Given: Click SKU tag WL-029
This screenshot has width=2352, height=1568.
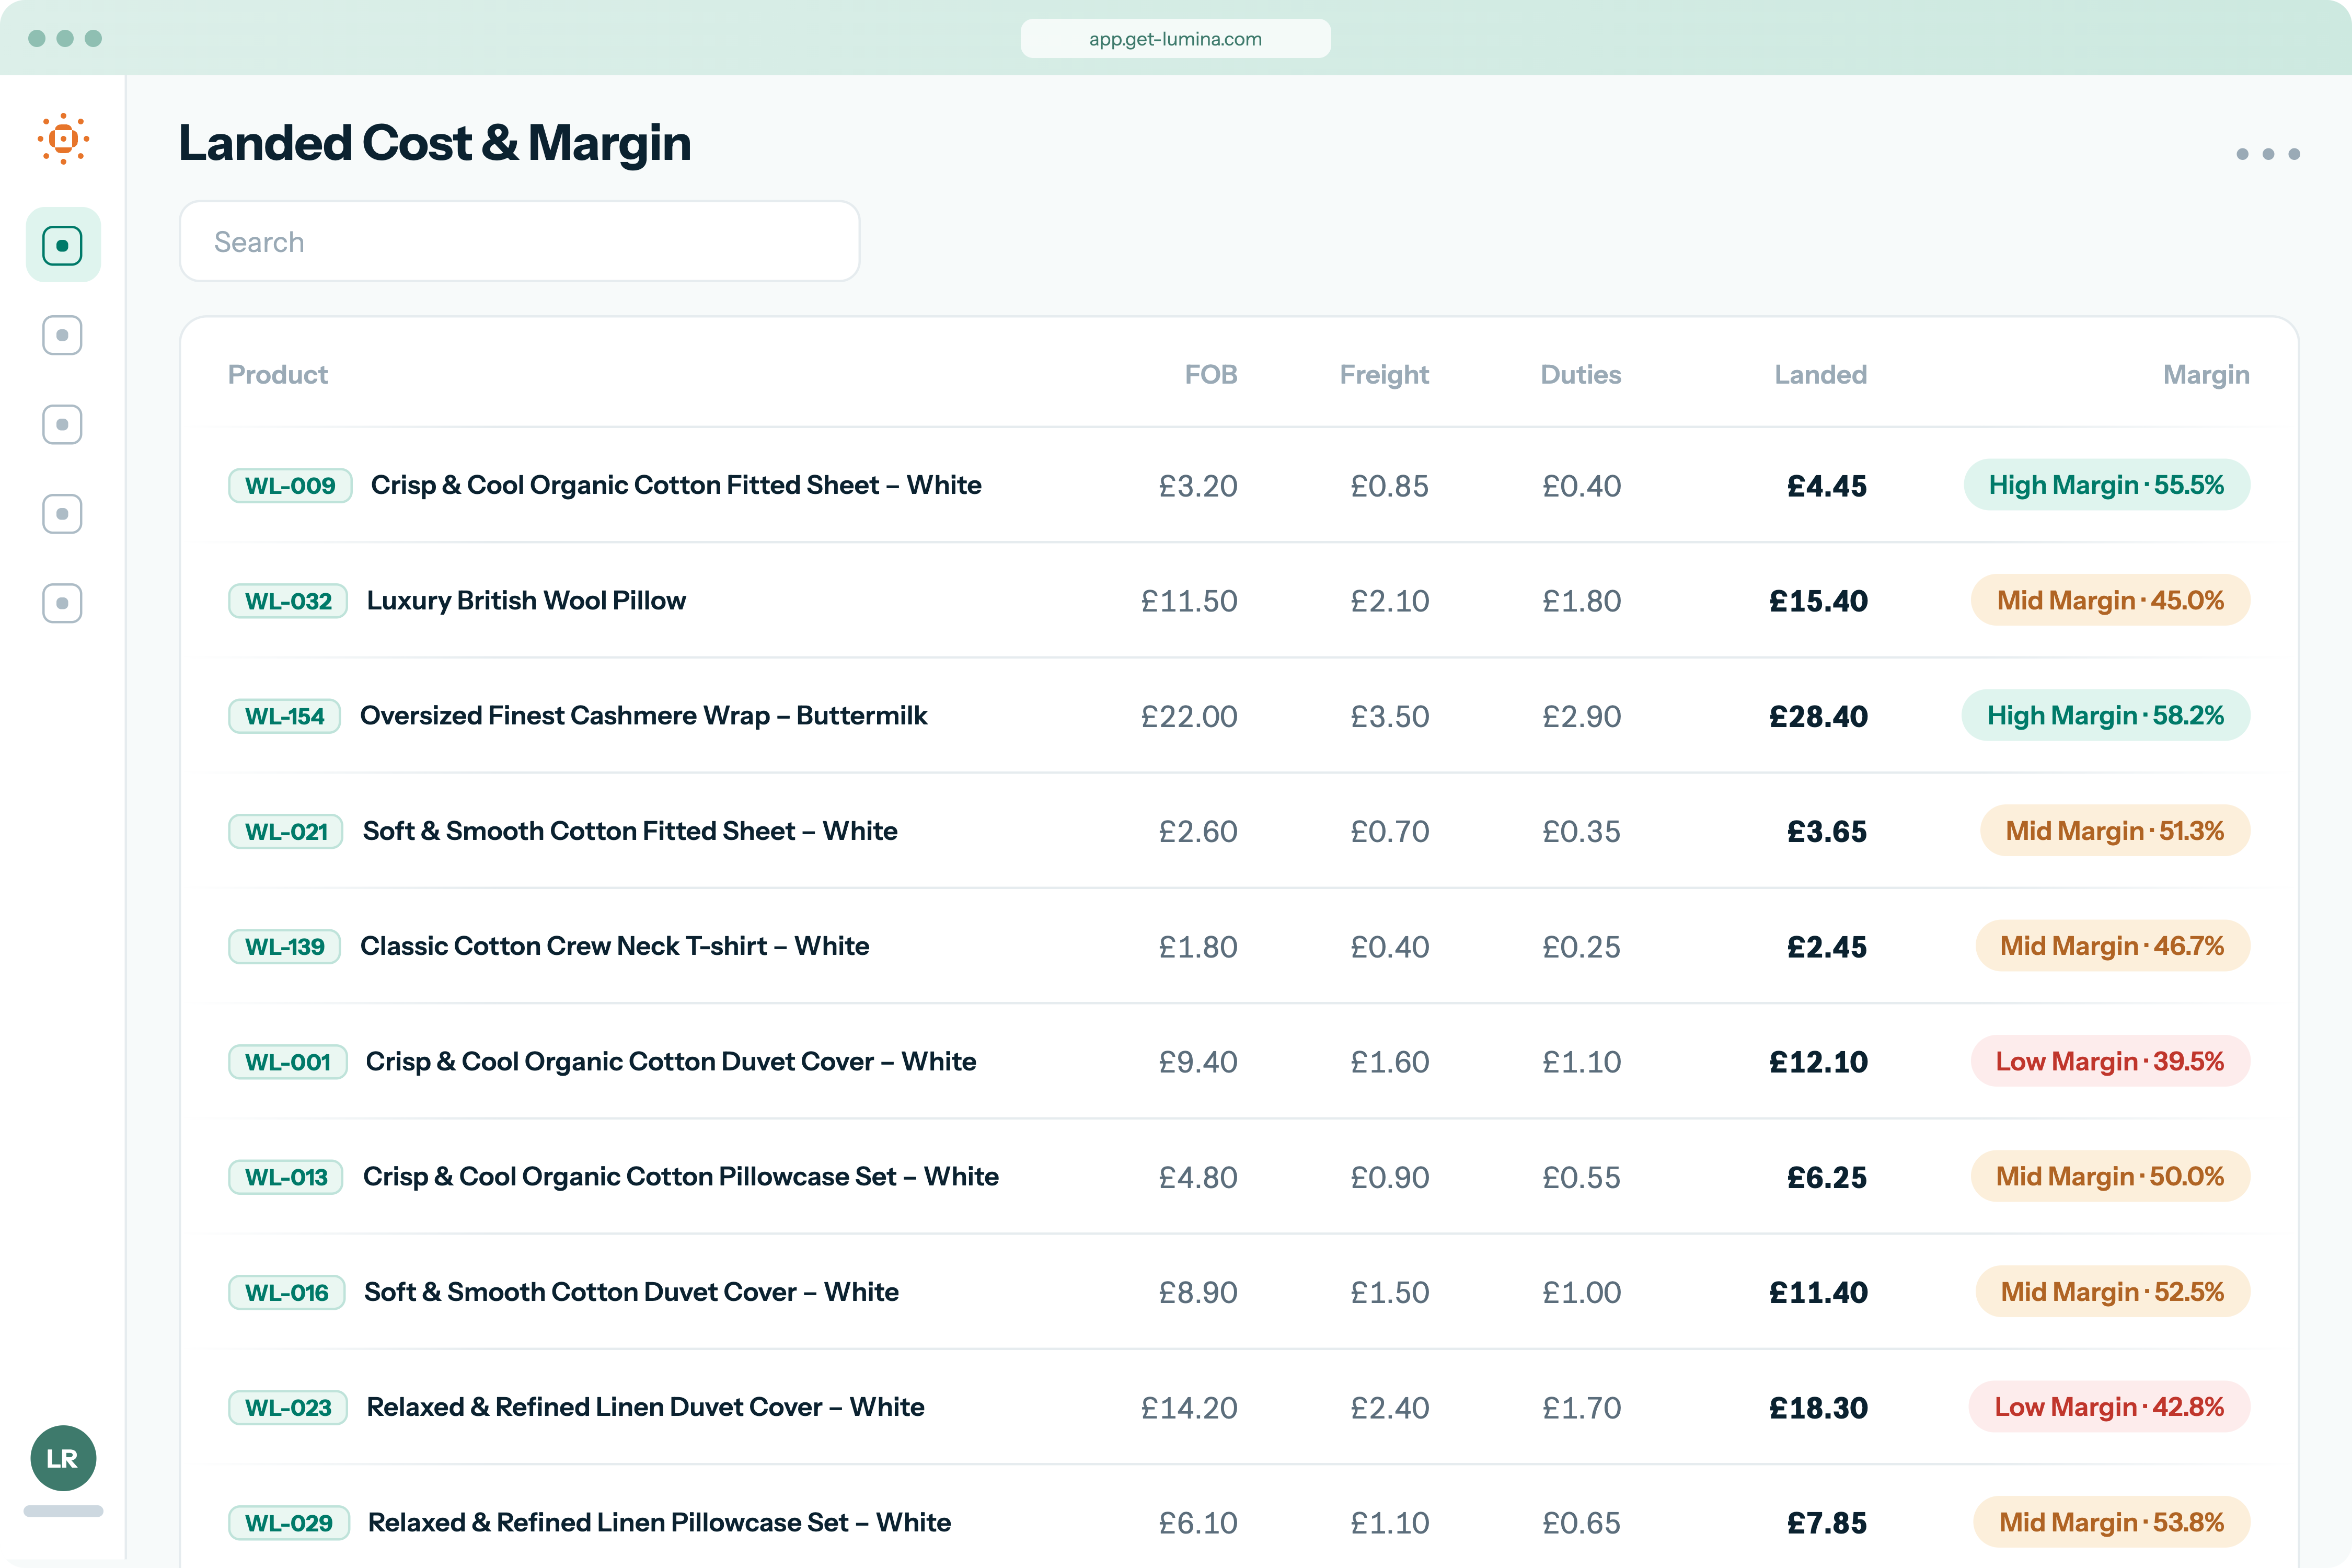Looking at the screenshot, I should pyautogui.click(x=289, y=1523).
